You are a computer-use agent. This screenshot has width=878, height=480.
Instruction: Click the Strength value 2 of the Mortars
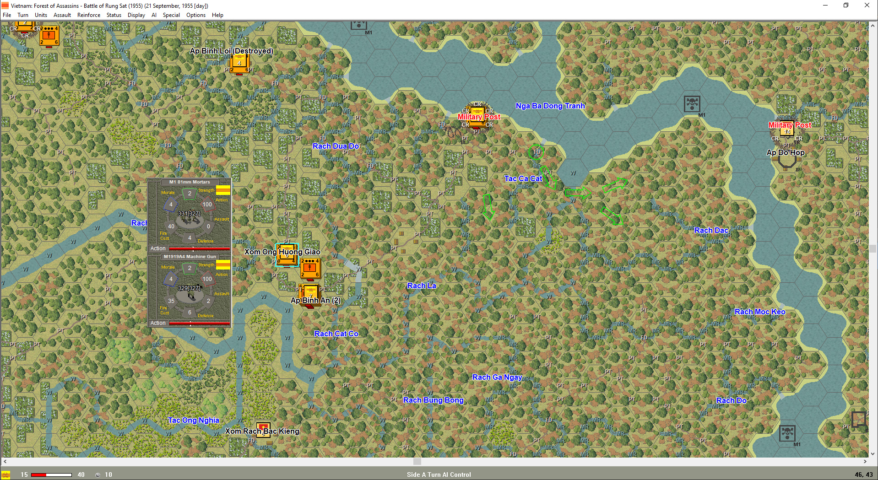(190, 194)
